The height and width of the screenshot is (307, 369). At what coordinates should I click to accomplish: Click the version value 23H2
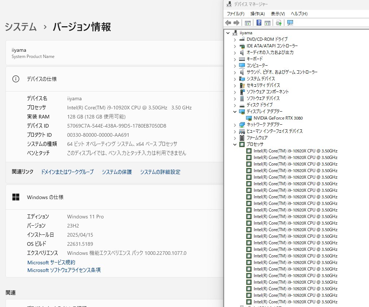[73, 226]
